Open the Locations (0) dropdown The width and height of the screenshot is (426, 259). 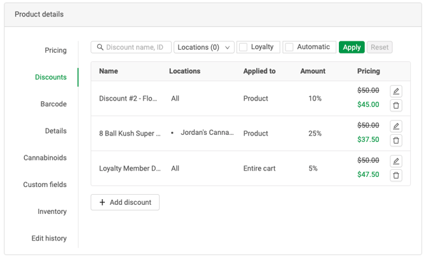[x=203, y=47]
